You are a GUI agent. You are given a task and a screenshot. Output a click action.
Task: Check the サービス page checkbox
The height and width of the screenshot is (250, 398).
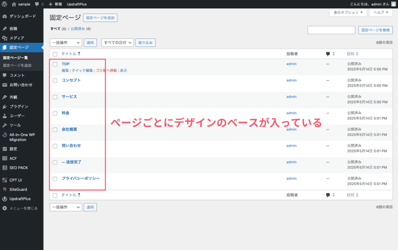click(x=55, y=97)
